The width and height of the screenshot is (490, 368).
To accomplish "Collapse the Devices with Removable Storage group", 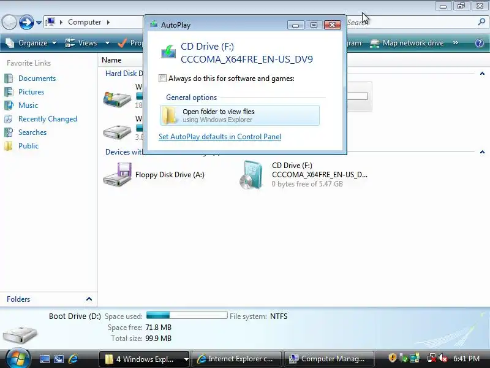I will point(482,152).
